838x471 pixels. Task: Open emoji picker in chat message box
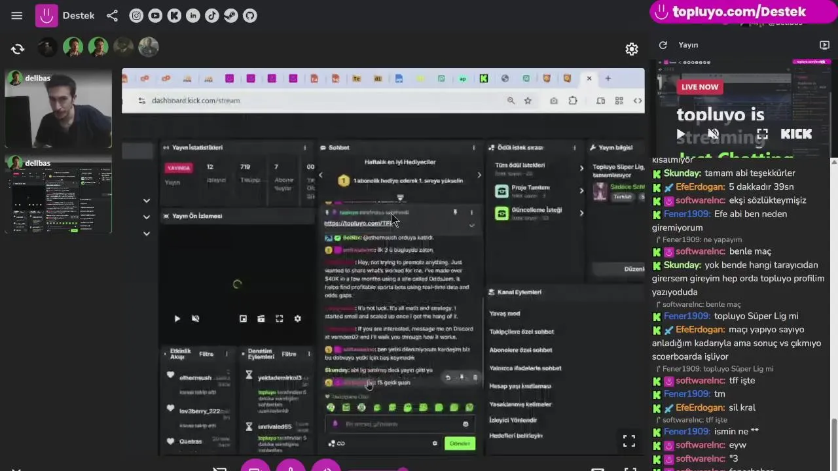[x=465, y=424]
